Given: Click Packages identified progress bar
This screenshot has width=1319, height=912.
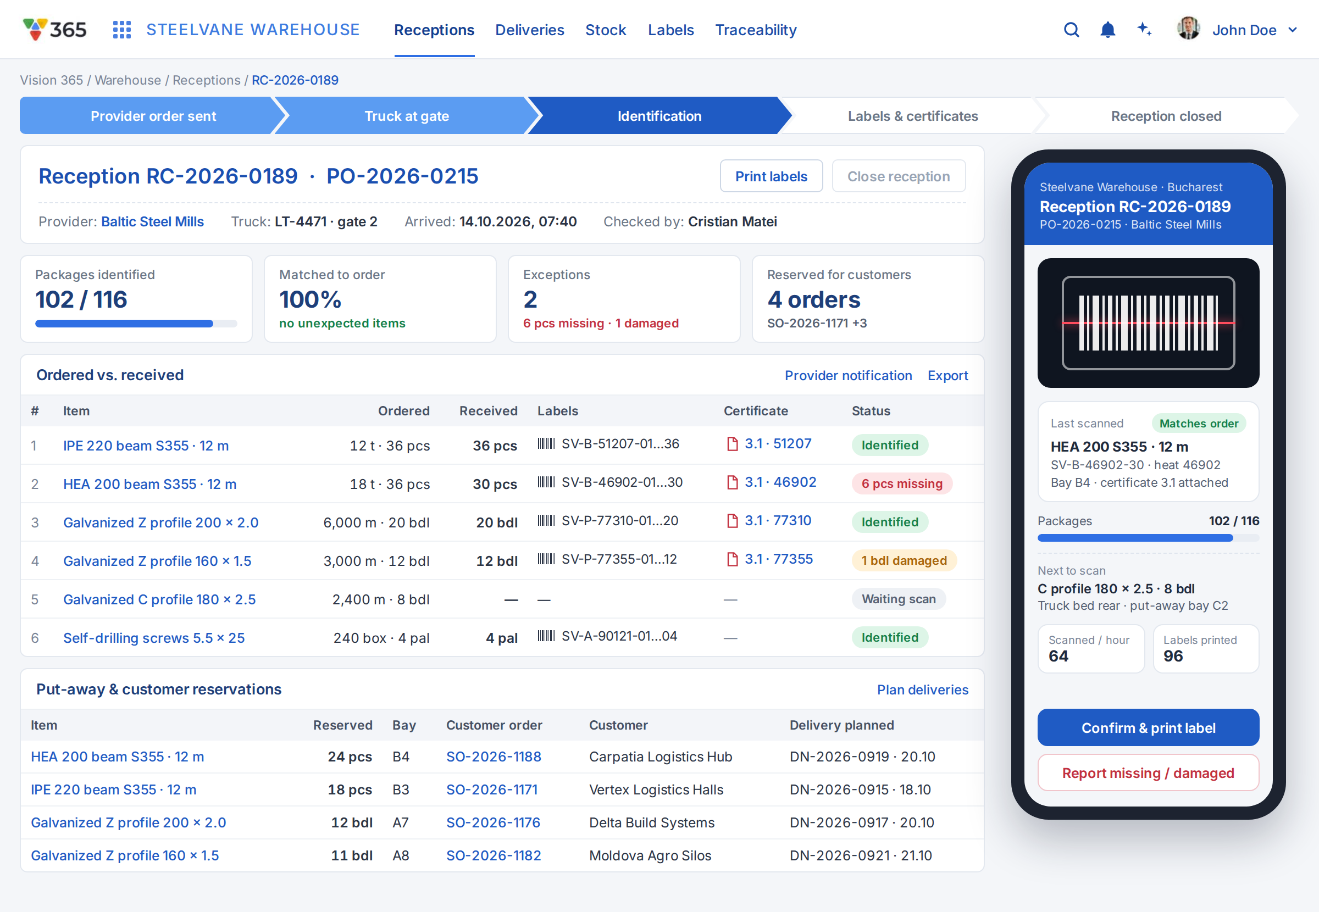Looking at the screenshot, I should point(136,324).
